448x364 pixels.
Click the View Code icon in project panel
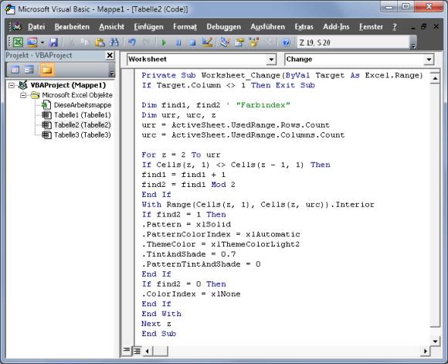[15, 70]
